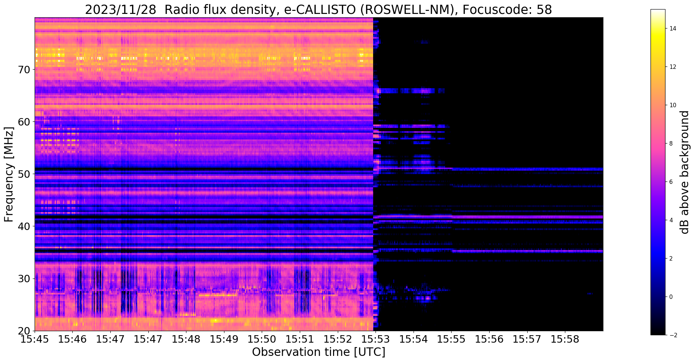Select the 'Observation time [UTC]' x-axis label

pos(318,352)
